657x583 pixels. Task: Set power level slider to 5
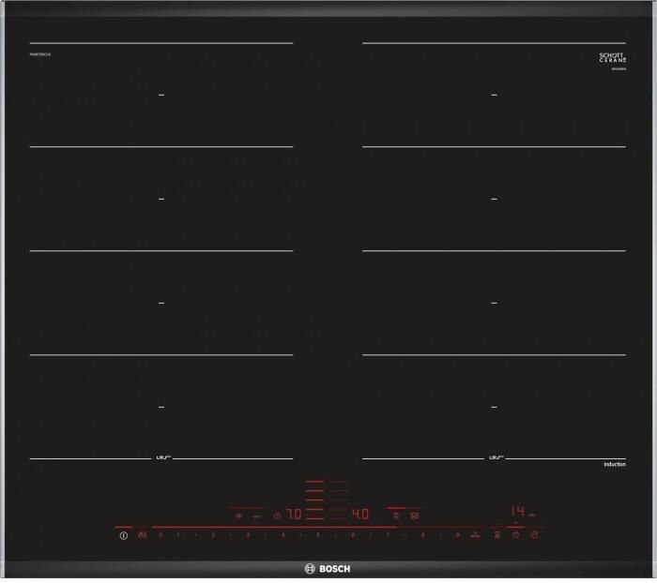317,535
